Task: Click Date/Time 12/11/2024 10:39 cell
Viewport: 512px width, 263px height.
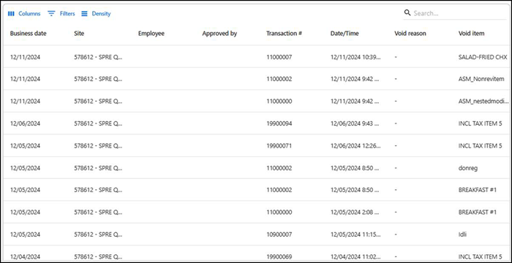Action: click(355, 57)
